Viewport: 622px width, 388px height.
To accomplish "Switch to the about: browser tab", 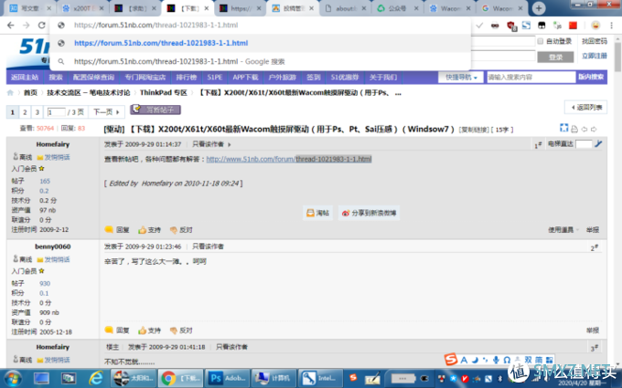I will 345,8.
